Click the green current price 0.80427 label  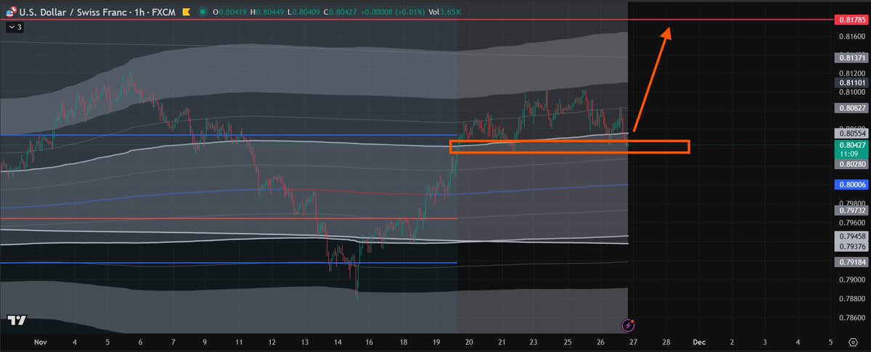pos(850,150)
